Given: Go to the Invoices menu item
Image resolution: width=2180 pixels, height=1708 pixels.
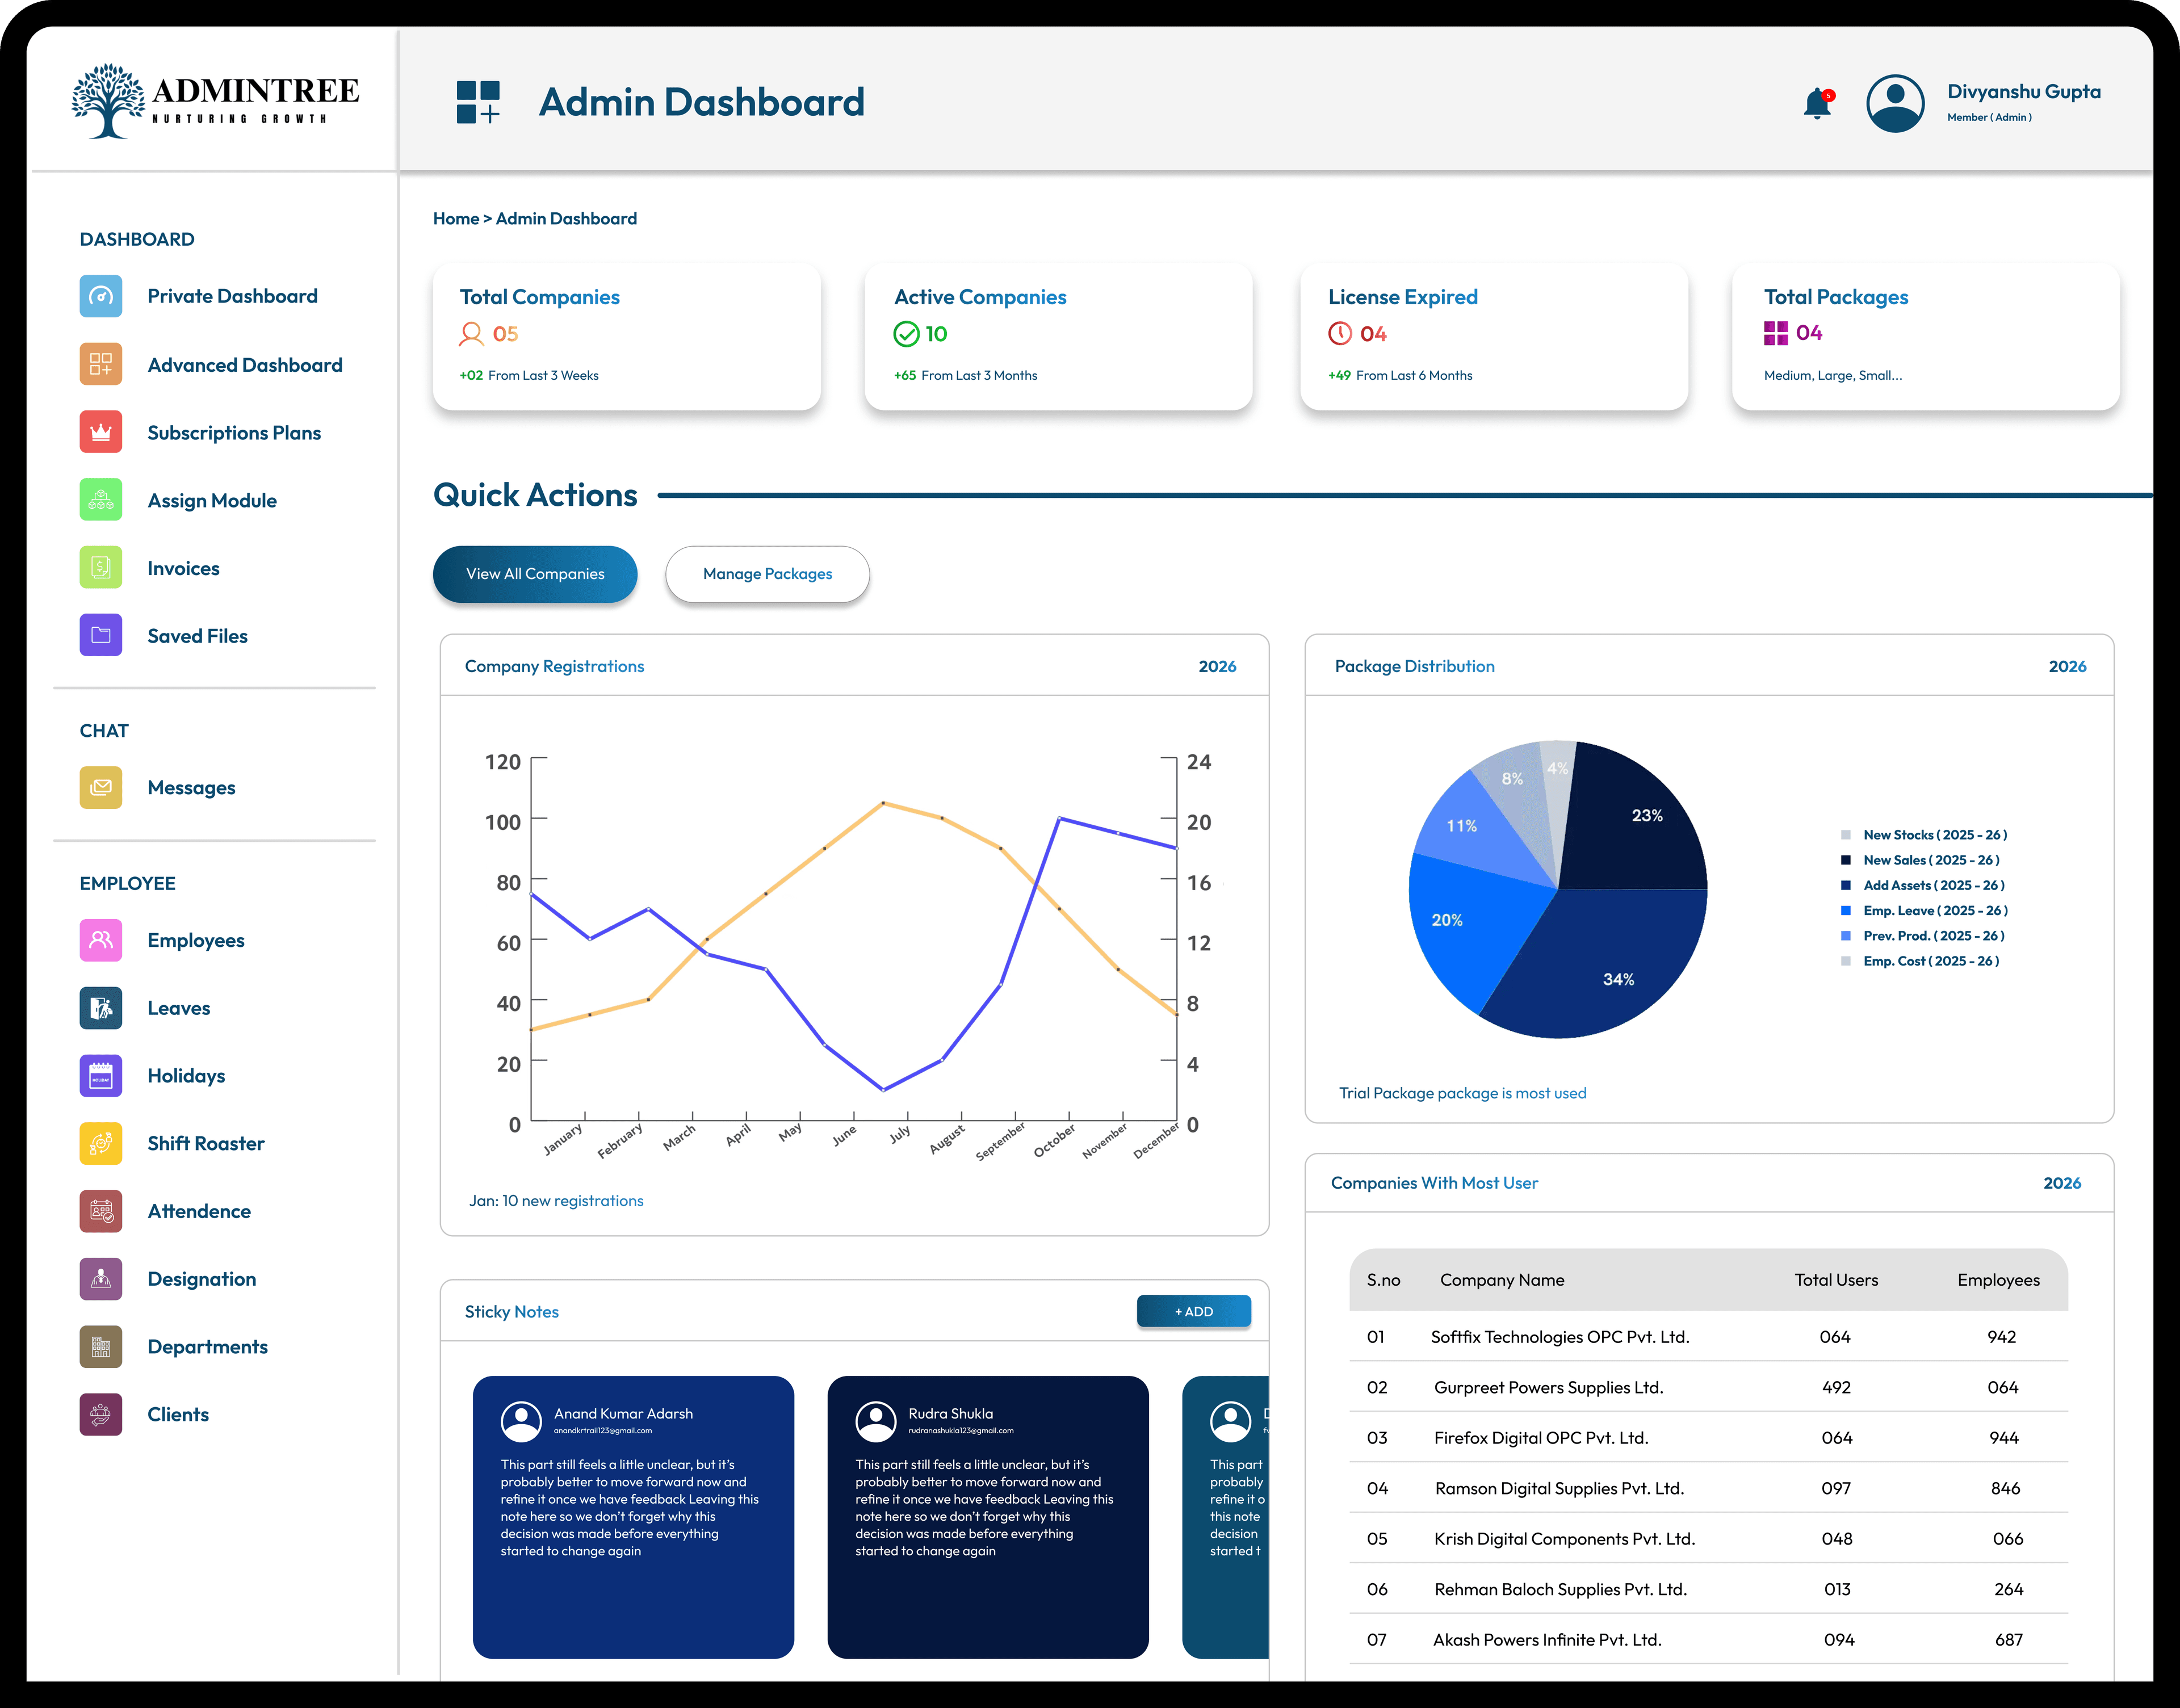Looking at the screenshot, I should (x=150, y=568).
